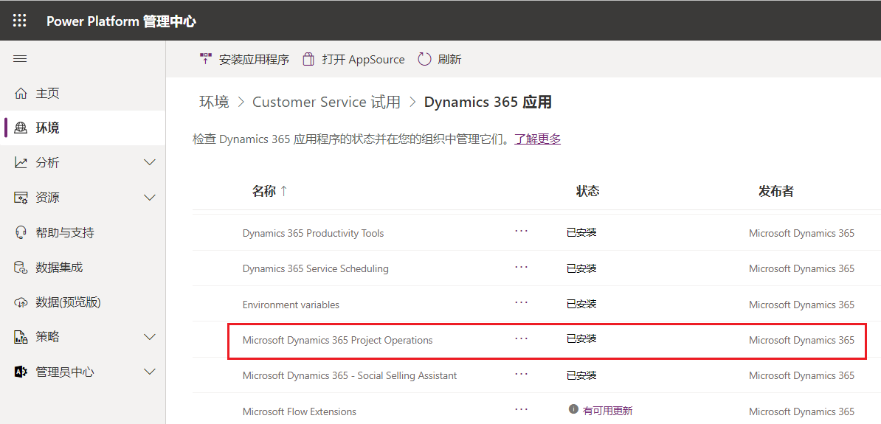Click publisher cell of Service Scheduling row

(x=801, y=269)
